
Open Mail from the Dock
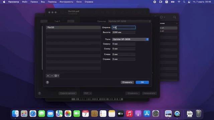pos(50,114)
